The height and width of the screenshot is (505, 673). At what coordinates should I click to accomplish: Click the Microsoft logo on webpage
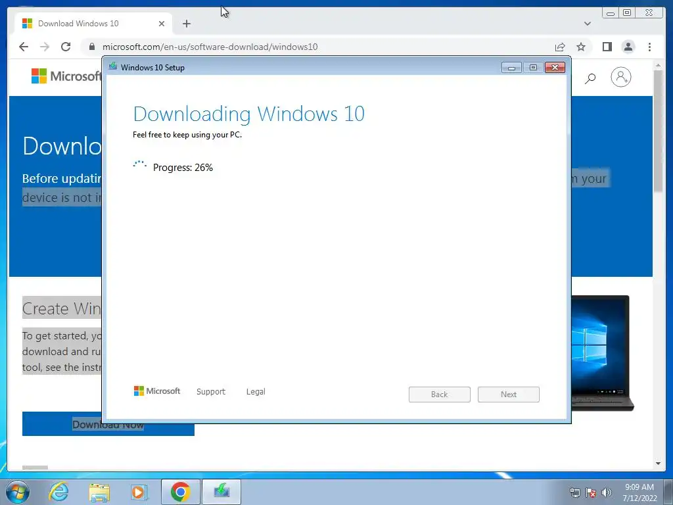66,76
